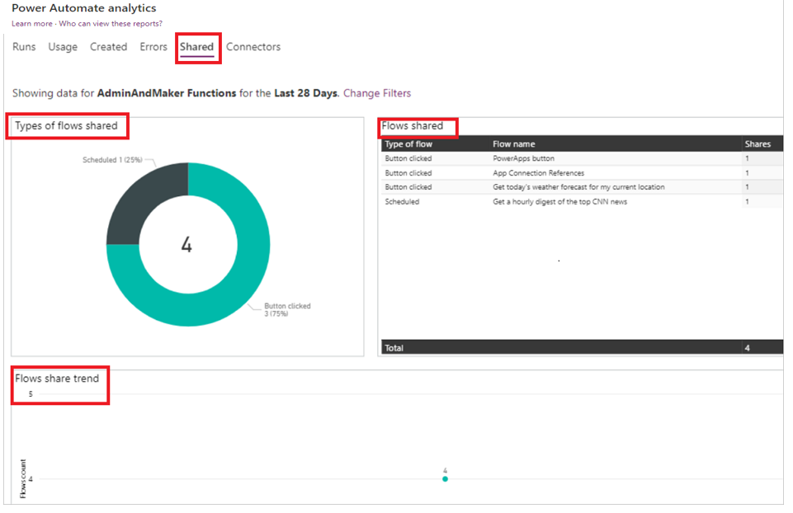Click the donut center total 4
This screenshot has width=793, height=513.
click(186, 245)
